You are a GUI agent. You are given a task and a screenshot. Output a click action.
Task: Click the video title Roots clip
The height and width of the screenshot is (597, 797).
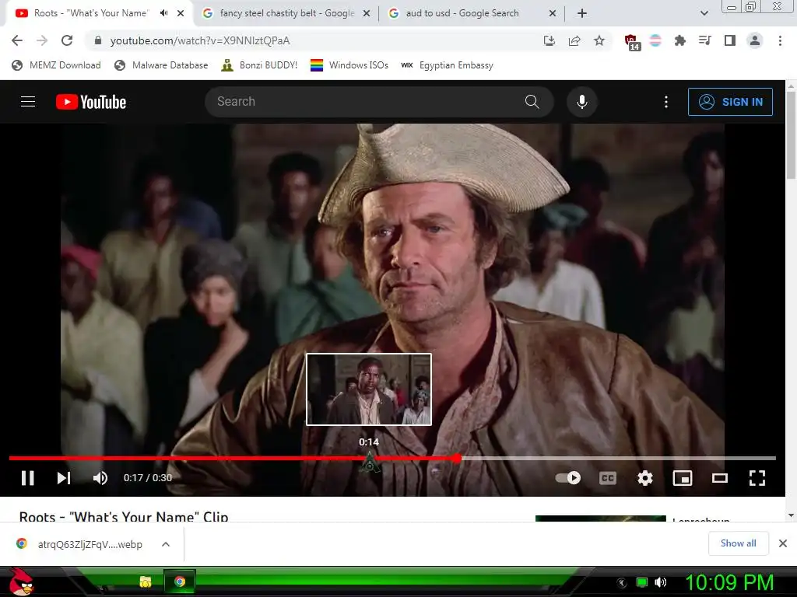click(x=124, y=516)
